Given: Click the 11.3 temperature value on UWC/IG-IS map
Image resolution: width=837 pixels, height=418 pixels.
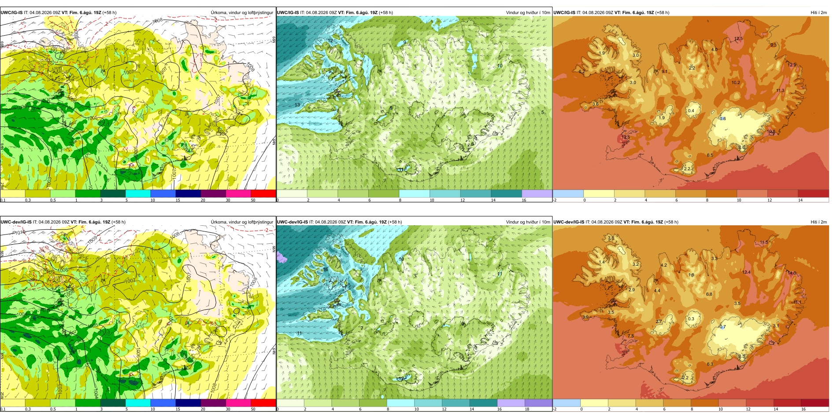Looking at the screenshot, I should 780,91.
